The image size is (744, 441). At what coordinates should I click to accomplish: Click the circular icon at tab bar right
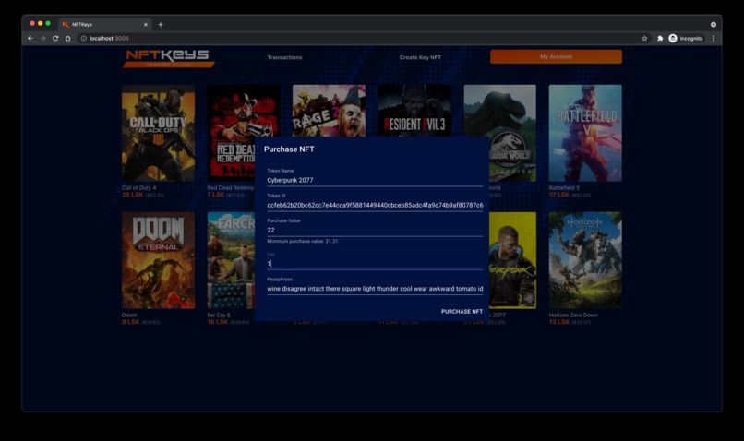click(714, 25)
